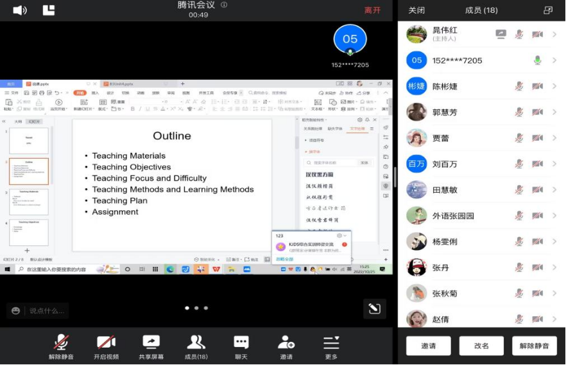The width and height of the screenshot is (566, 365).
Task: Click the 说点什么 chat input field
Action: click(46, 311)
